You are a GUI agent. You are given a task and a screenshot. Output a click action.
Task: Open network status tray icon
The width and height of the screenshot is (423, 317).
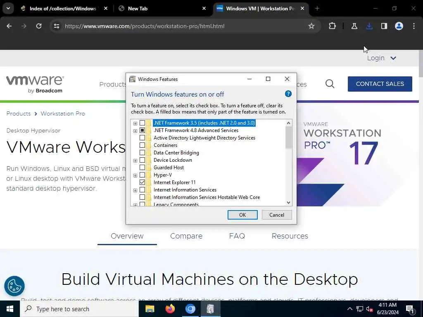click(x=360, y=309)
